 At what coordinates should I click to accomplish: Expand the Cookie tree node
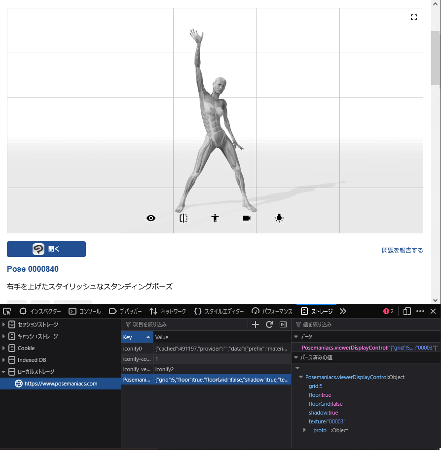click(4, 348)
